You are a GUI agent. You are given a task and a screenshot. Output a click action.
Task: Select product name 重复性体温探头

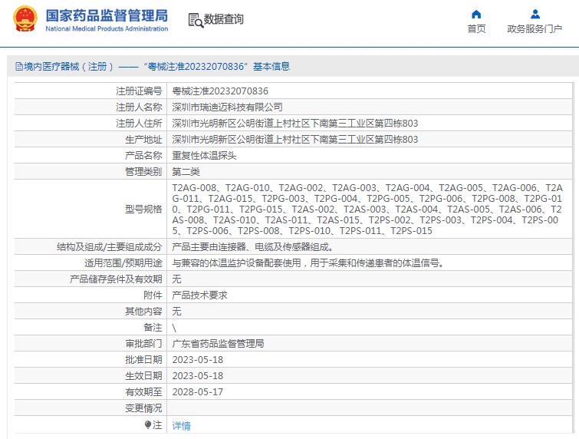pyautogui.click(x=204, y=156)
